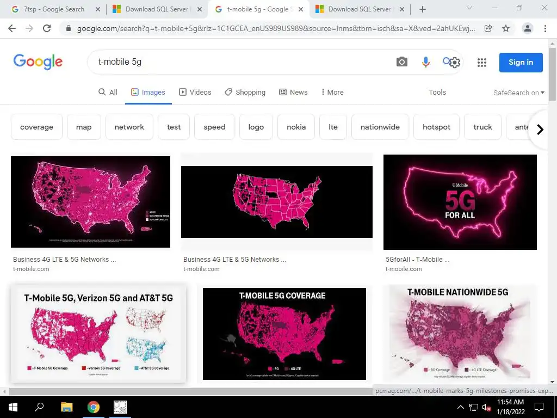Close the t-mobile 5g tab
Screen dimensions: 557x418
[x=301, y=9]
